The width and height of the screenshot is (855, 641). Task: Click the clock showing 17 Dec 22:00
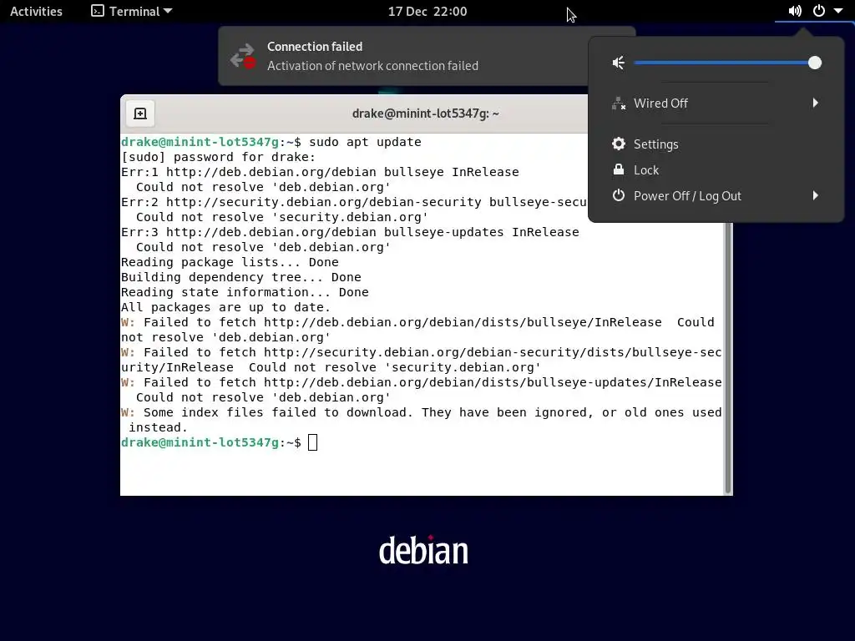pos(427,12)
